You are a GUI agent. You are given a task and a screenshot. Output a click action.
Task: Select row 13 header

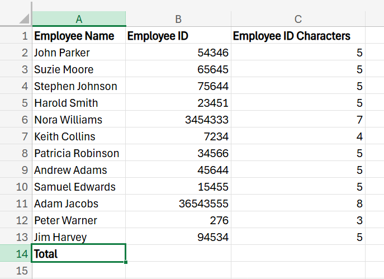[x=16, y=237]
